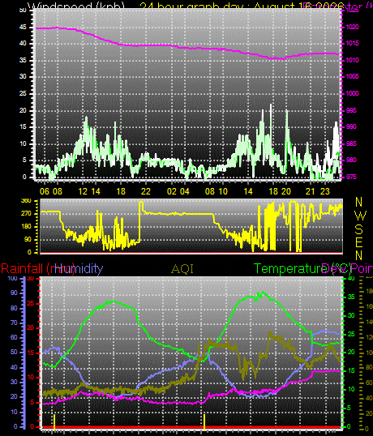Click the red Rainfall (mm) label

coord(38,269)
